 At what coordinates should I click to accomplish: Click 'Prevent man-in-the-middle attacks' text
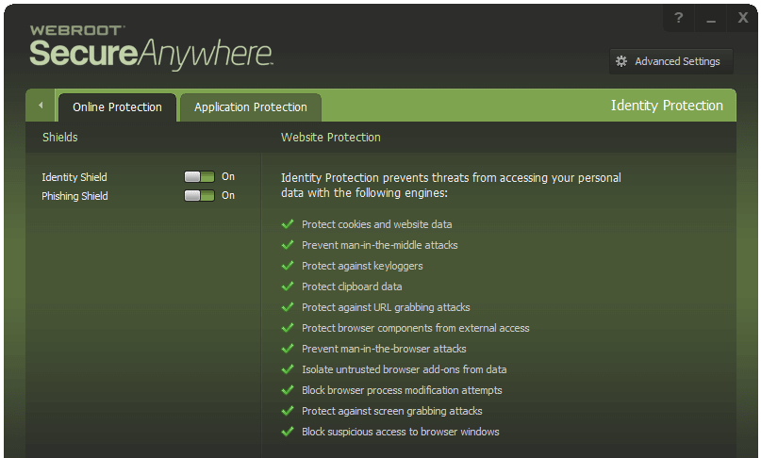pyautogui.click(x=379, y=245)
